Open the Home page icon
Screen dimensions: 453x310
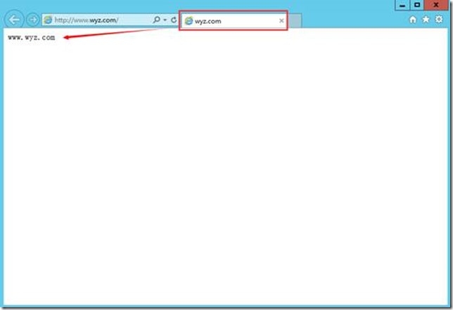click(x=413, y=20)
